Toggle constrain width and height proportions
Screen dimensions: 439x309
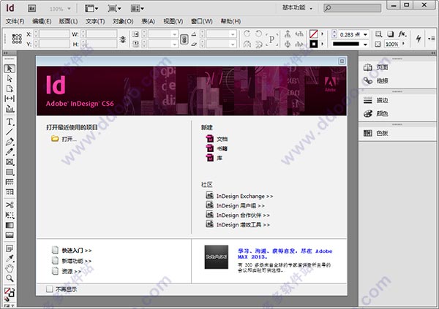click(x=123, y=39)
